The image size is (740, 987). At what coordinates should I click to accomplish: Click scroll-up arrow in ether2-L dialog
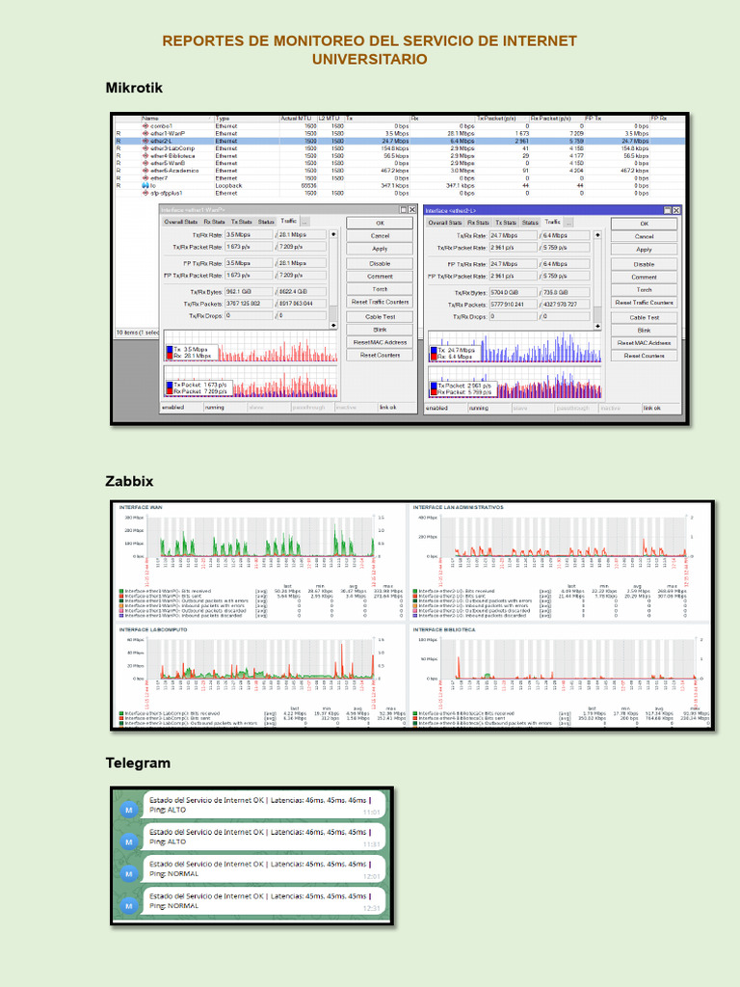coord(597,235)
